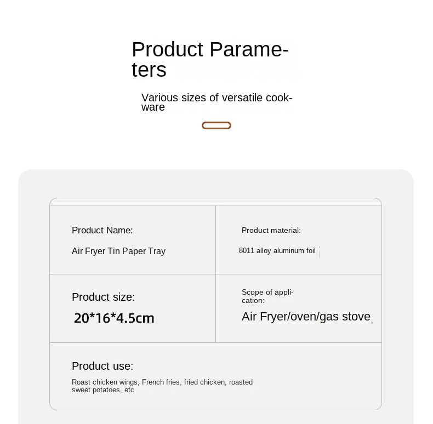
Task: Click the 'sweet potatoes, etc' line
Action: [x=102, y=390]
